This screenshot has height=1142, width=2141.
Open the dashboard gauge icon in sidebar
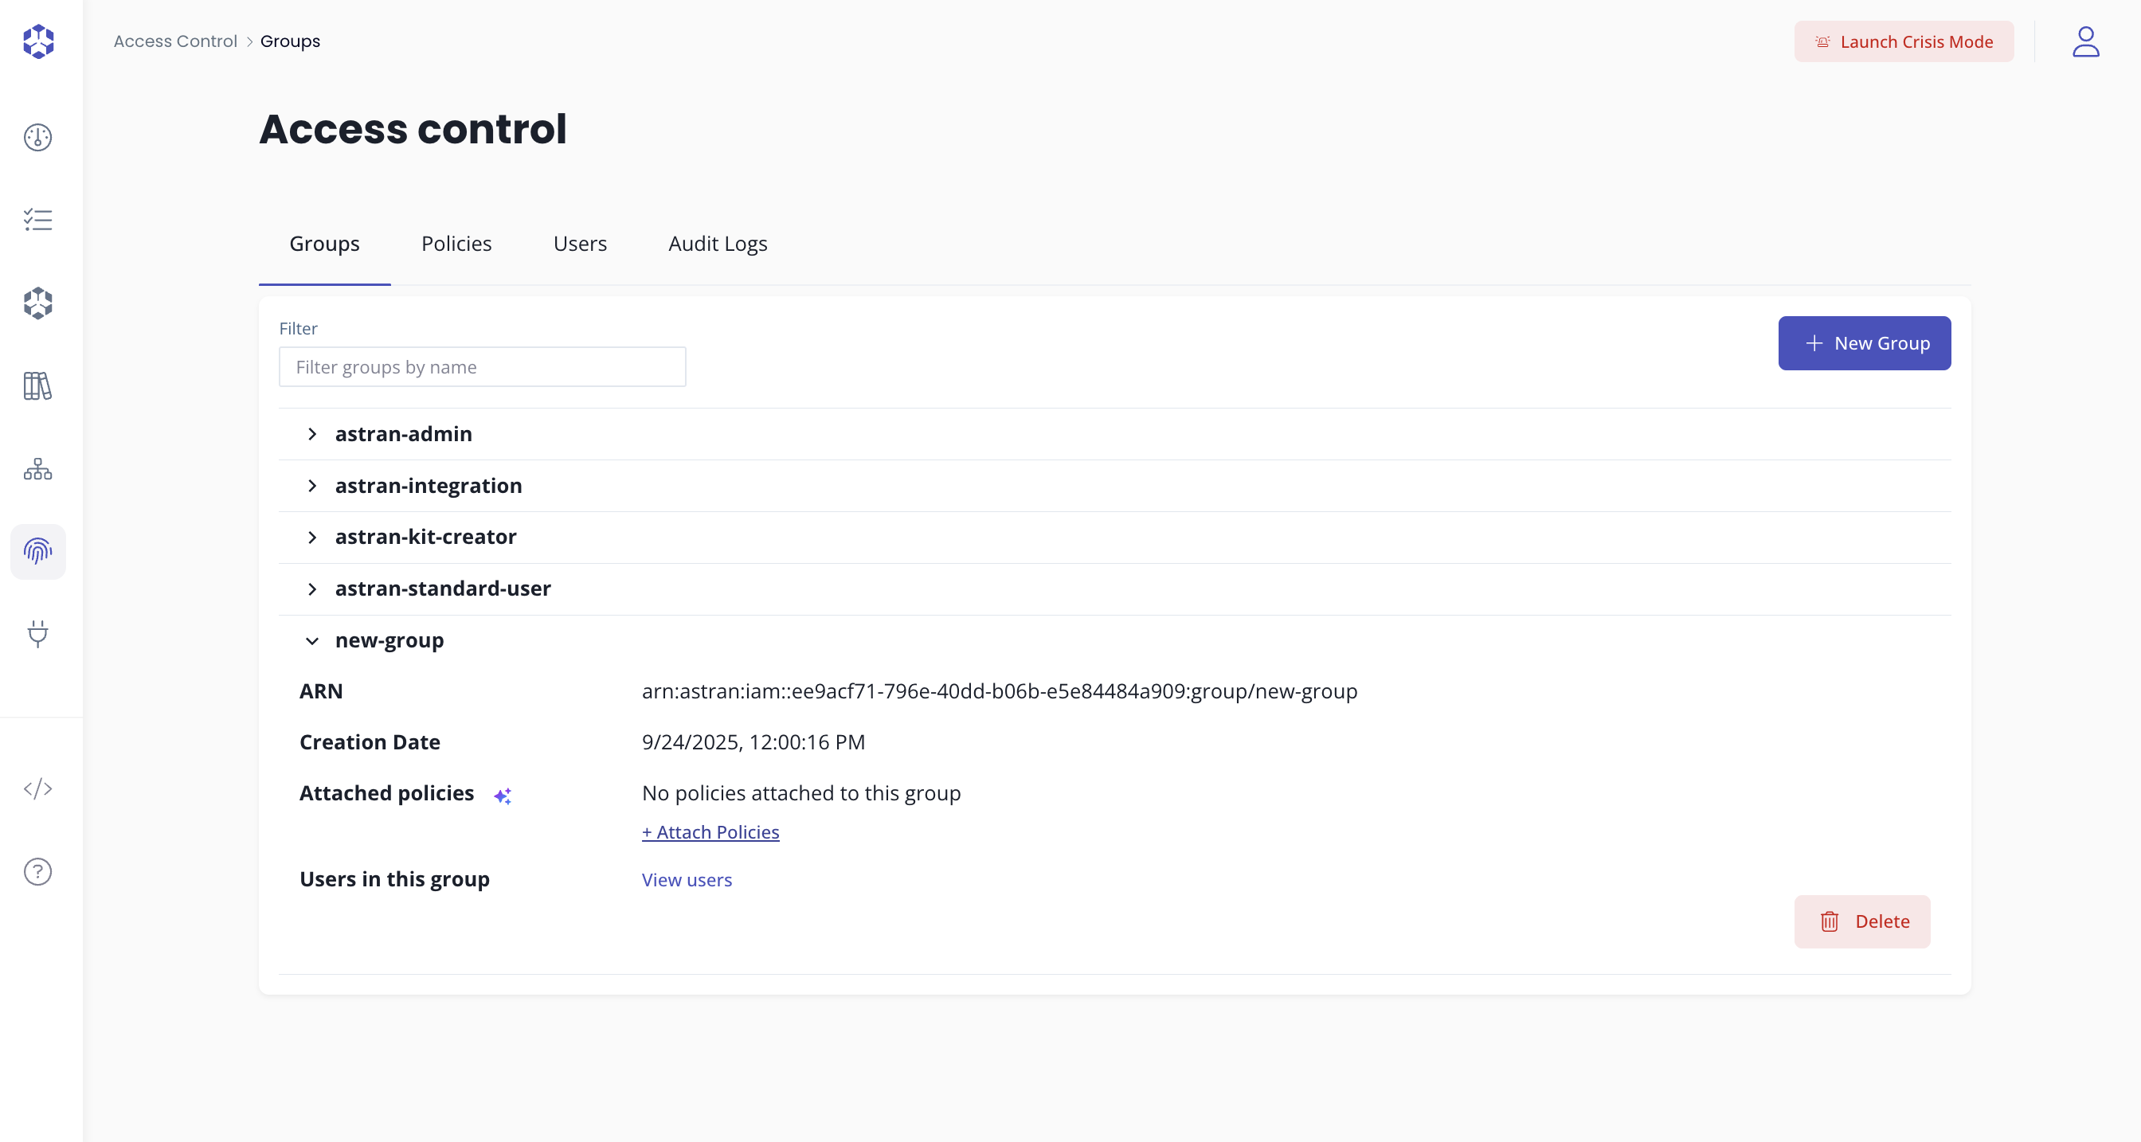37,138
